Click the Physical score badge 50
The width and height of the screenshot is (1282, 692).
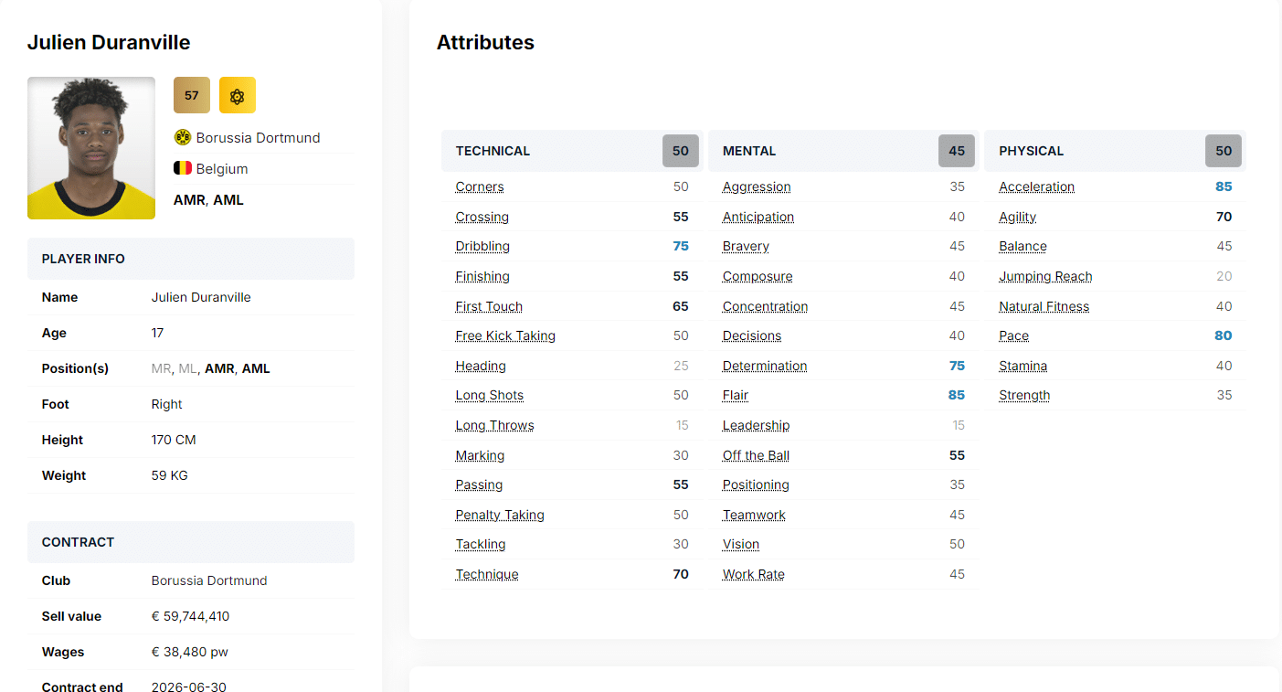[1224, 151]
